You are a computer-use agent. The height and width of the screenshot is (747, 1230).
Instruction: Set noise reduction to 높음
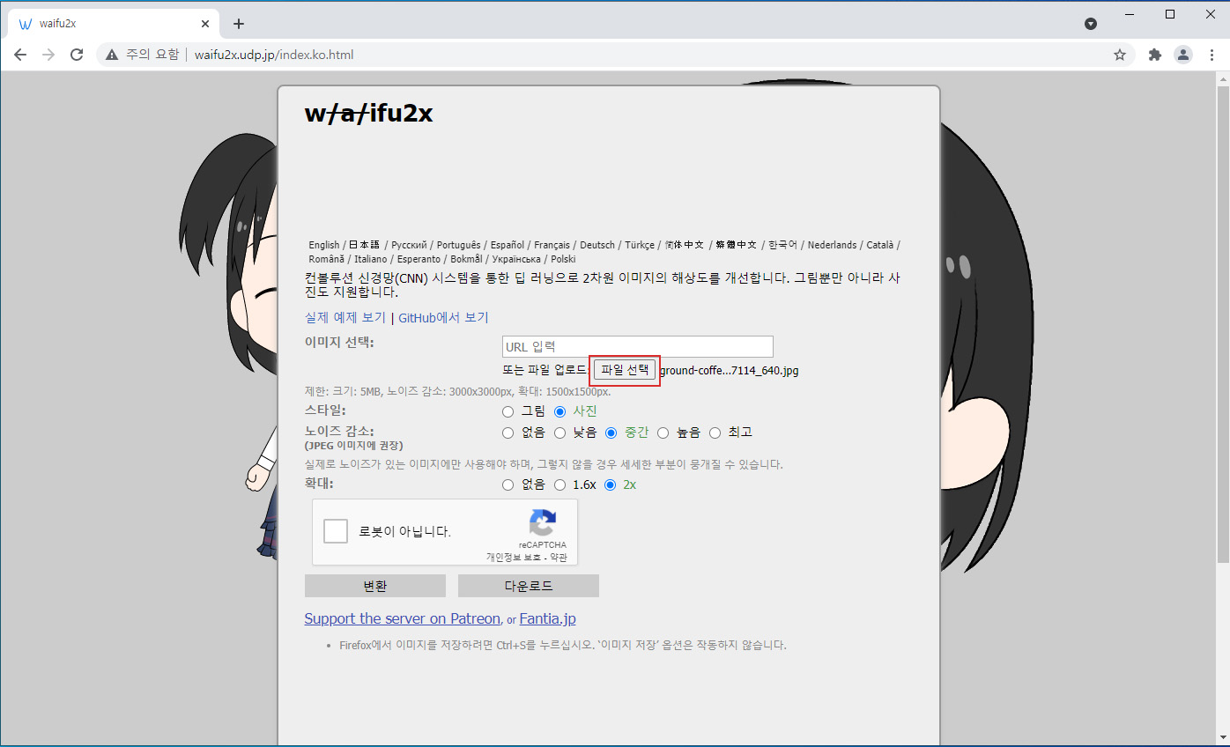click(663, 433)
